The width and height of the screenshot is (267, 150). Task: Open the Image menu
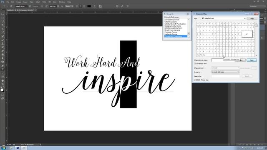click(x=19, y=2)
